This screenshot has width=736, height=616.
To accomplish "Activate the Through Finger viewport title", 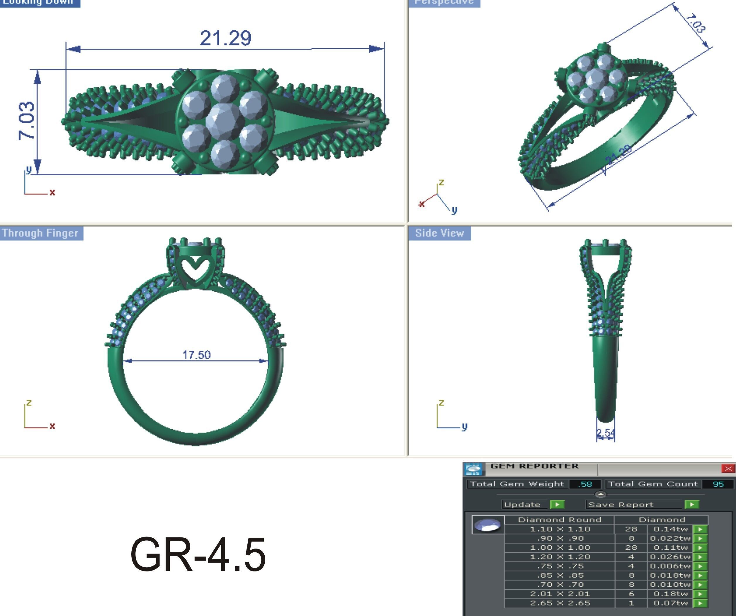I will click(x=41, y=233).
